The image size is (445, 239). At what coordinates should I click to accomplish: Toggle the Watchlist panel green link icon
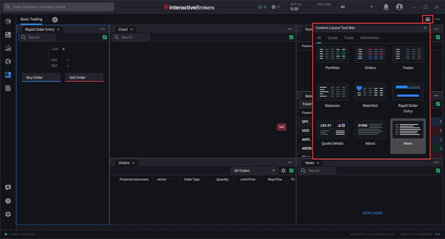438,104
